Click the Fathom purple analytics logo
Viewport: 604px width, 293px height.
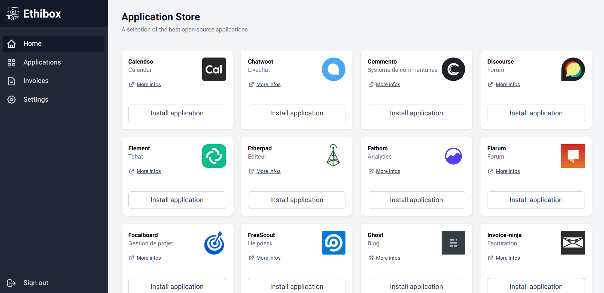coord(453,156)
